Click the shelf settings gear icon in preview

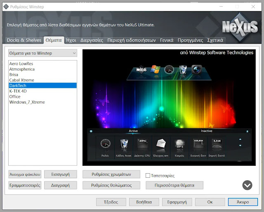click(91, 131)
